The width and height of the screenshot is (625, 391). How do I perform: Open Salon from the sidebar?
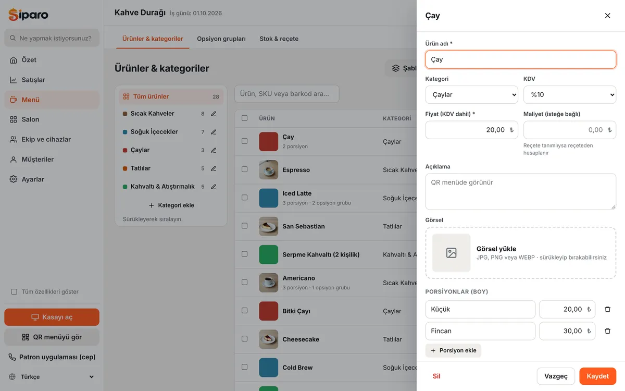tap(52, 119)
